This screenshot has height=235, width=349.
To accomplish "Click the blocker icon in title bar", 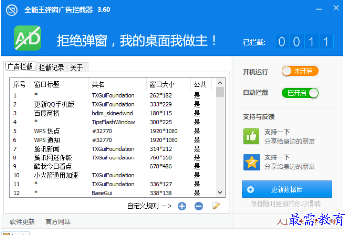I will click(12, 10).
